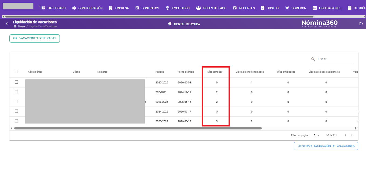Open the EMPLEADOS menu
This screenshot has height=169, width=366.
click(177, 8)
